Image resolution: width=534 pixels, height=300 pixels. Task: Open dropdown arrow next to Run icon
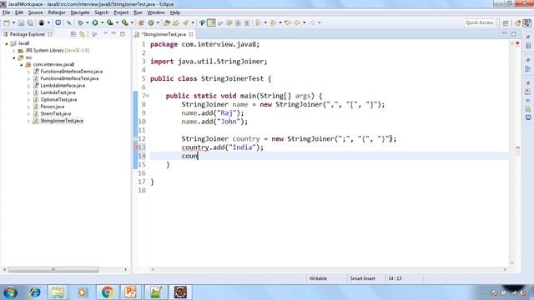(x=102, y=22)
